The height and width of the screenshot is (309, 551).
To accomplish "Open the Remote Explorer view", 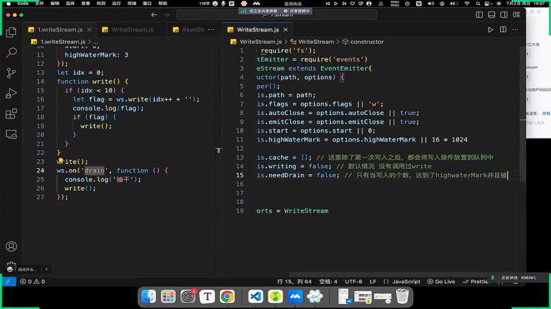I will pyautogui.click(x=11, y=134).
